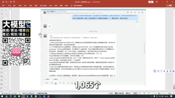Screen dimensions: 175x98
Task: Save the presentation via quick access toolbar
Action: coord(3,2)
